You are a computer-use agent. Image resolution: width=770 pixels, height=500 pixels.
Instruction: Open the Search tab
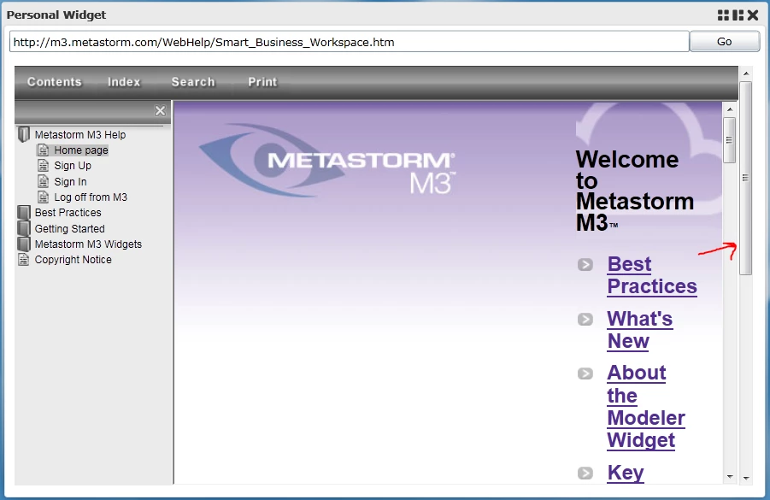pyautogui.click(x=193, y=82)
